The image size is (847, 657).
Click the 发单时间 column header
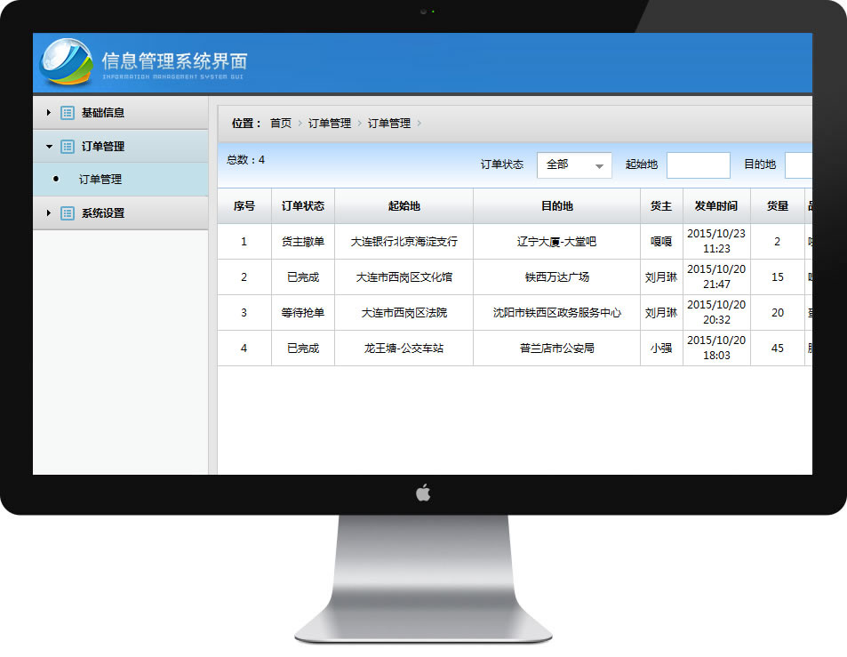(x=716, y=206)
